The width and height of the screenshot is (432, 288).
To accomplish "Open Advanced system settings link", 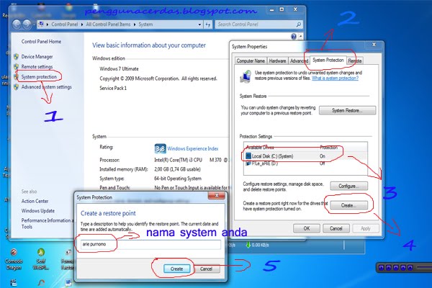I will [46, 87].
